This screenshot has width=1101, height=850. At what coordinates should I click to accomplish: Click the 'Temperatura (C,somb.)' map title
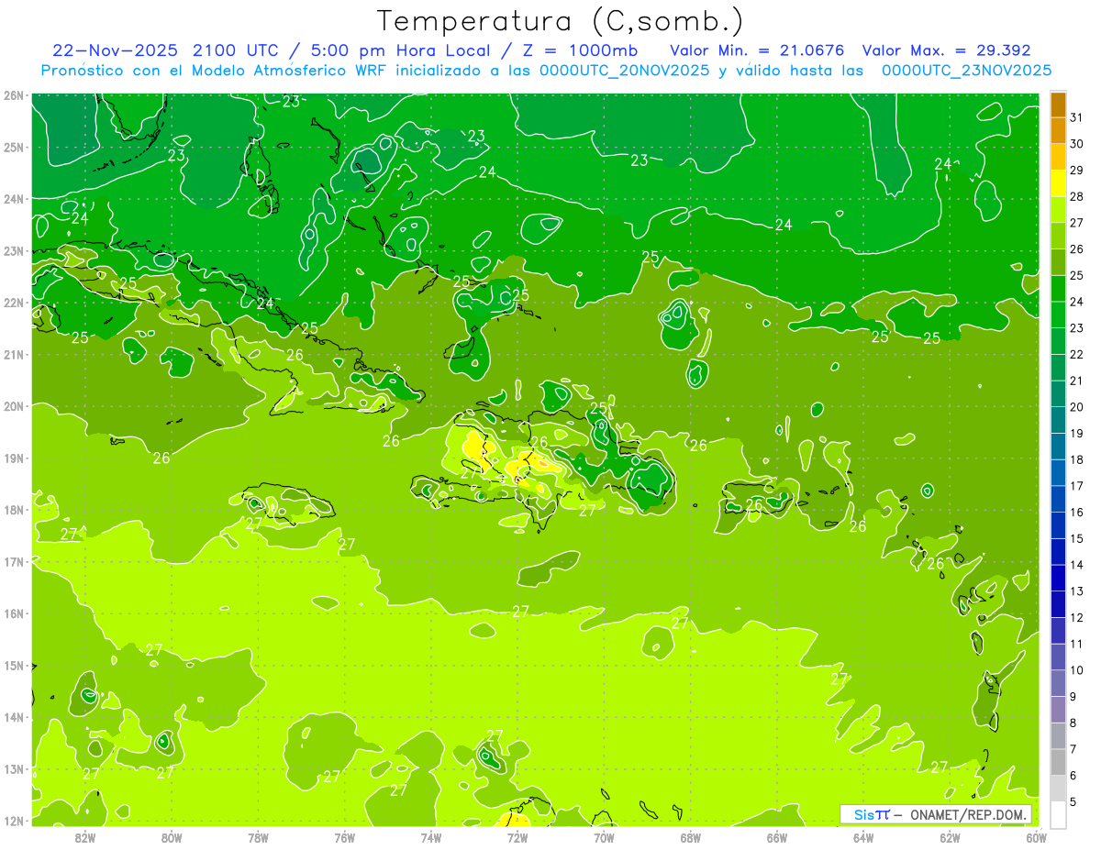pyautogui.click(x=560, y=21)
